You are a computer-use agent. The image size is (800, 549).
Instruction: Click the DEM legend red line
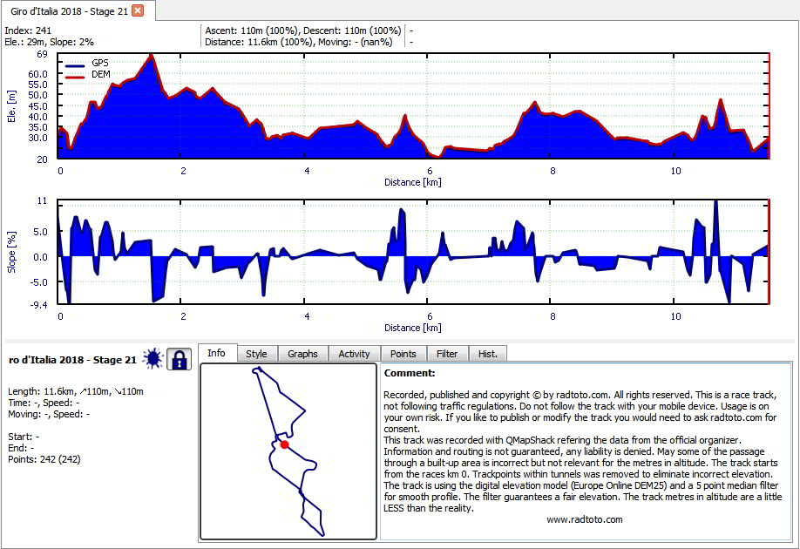pyautogui.click(x=75, y=77)
